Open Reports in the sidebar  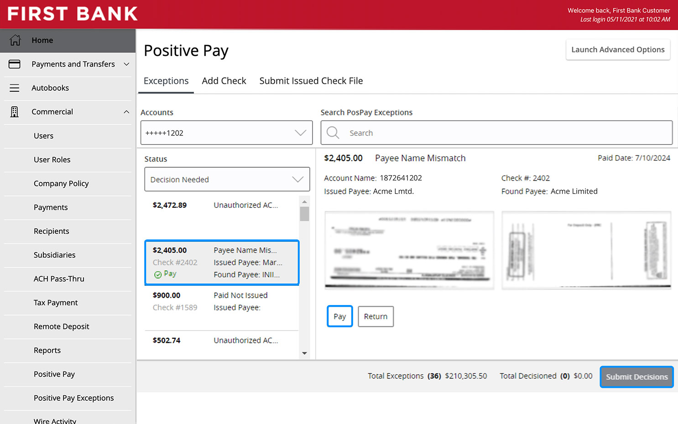68,350
